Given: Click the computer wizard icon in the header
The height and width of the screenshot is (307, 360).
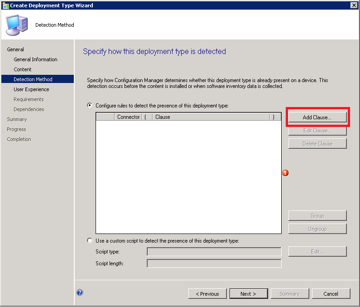Looking at the screenshot, I should pos(17,25).
